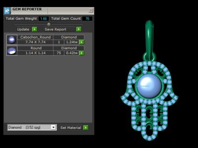Click the Update button label
The image size is (198, 148).
click(24, 29)
